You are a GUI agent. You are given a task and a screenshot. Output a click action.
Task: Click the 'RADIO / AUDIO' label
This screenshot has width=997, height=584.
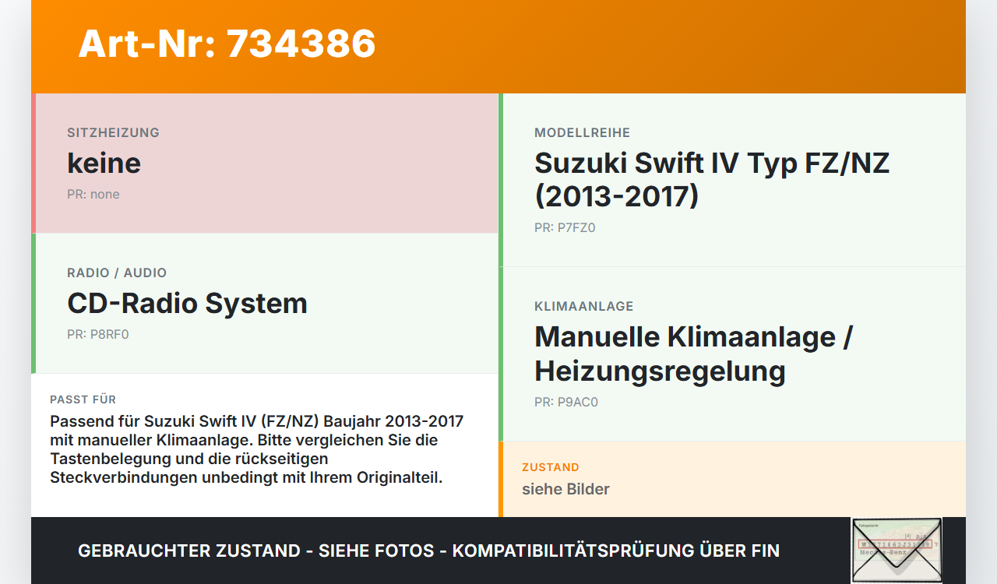[x=117, y=273]
